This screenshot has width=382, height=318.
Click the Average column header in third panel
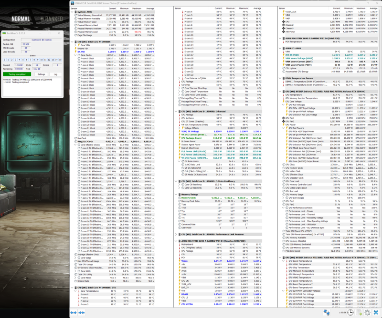coord(373,8)
